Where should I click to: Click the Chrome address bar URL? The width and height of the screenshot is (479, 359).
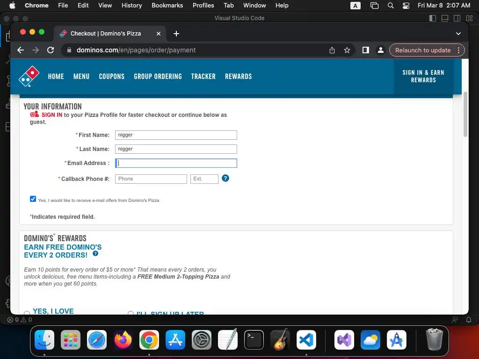click(x=136, y=50)
